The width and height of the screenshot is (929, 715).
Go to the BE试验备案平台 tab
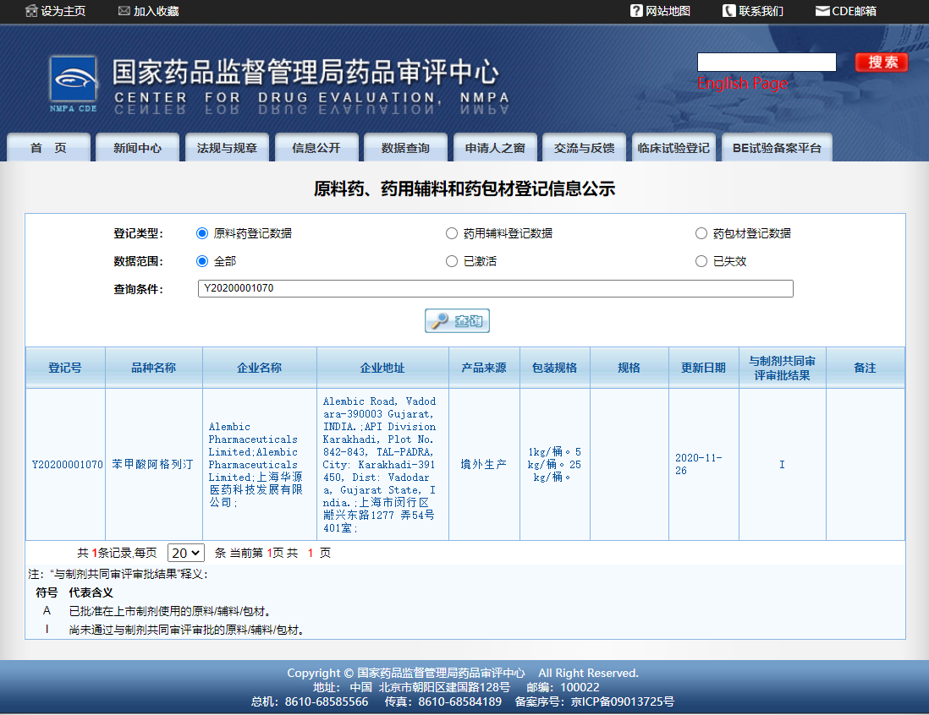777,147
